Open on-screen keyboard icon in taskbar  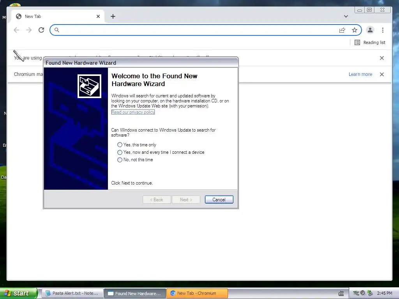click(341, 294)
